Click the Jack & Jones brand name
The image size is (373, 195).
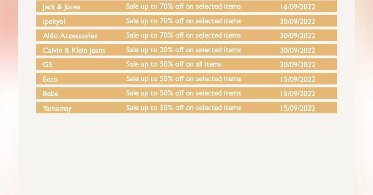(x=61, y=7)
